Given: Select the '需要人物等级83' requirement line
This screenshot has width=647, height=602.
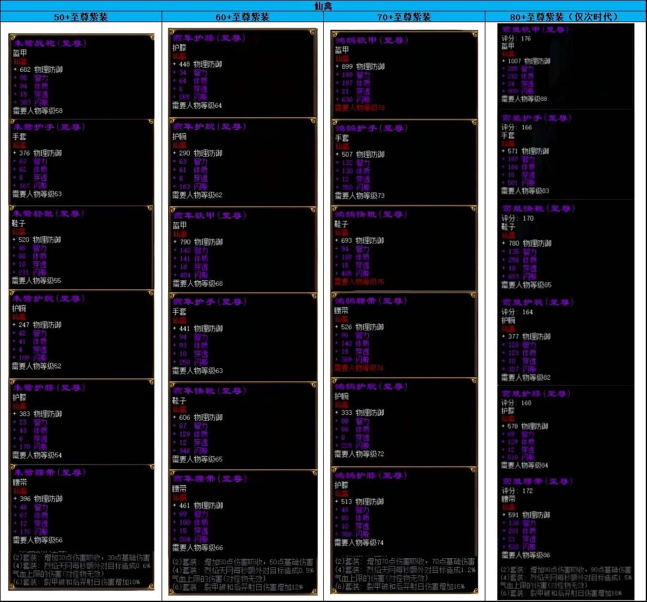Looking at the screenshot, I should tap(526, 191).
